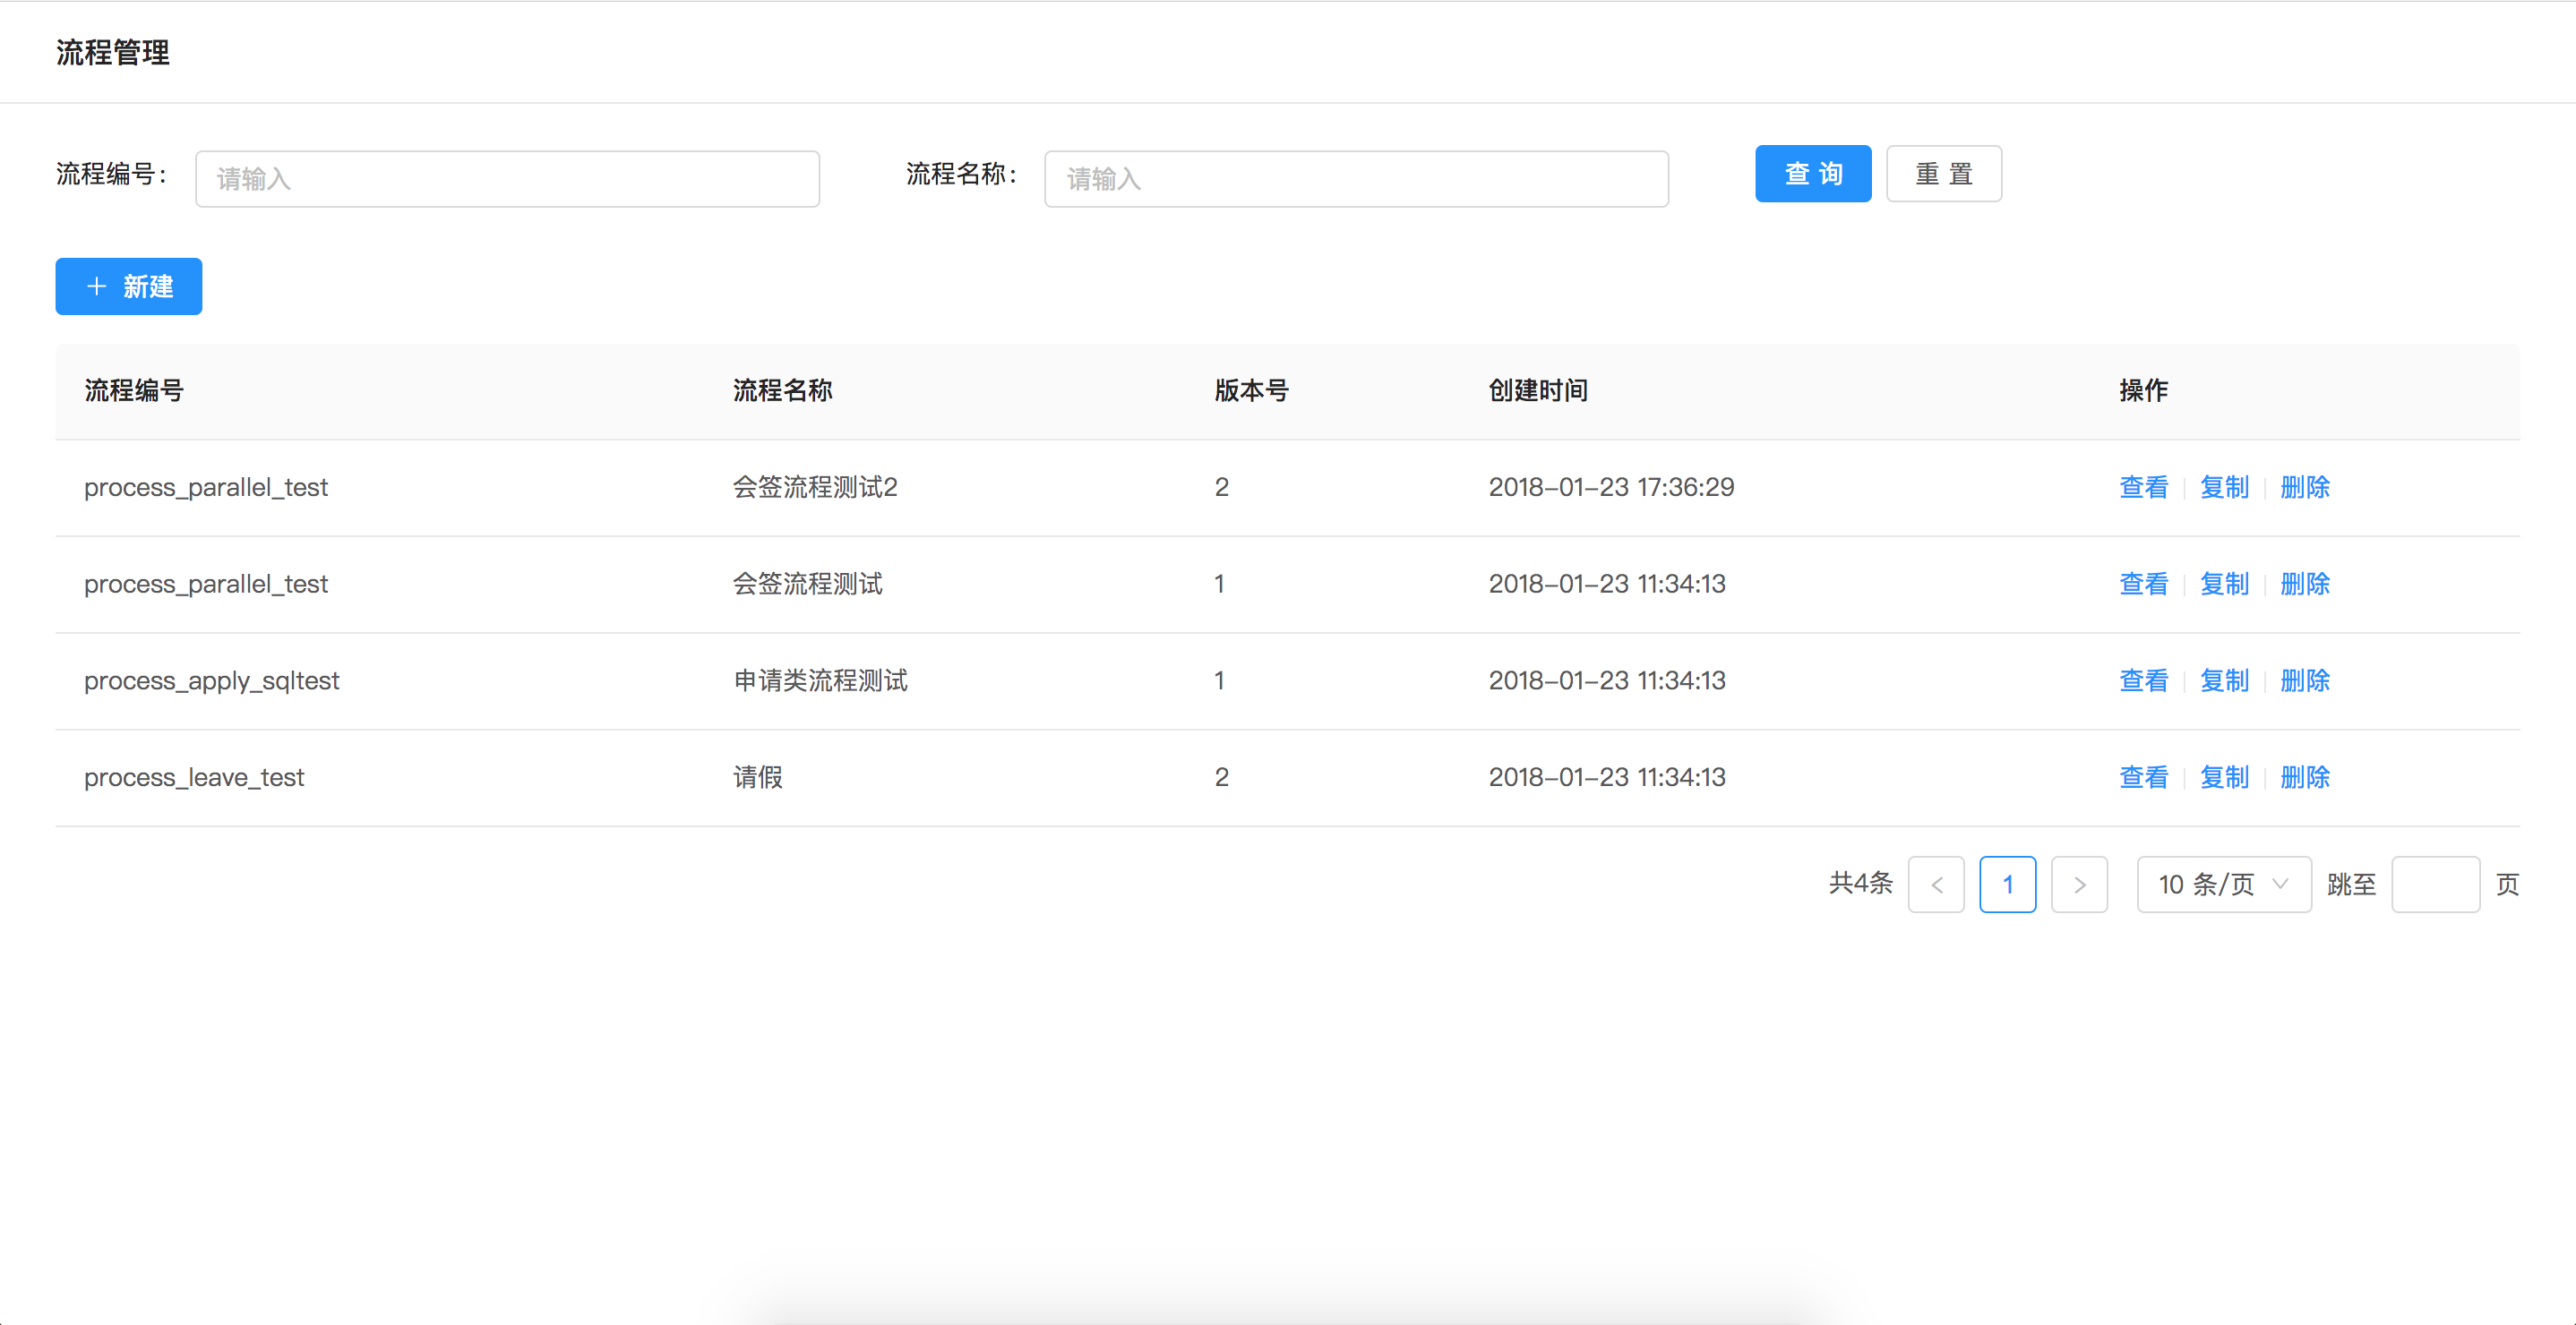Delete the 会签流程测试 version 1 row
This screenshot has height=1325, width=2576.
coord(2304,585)
